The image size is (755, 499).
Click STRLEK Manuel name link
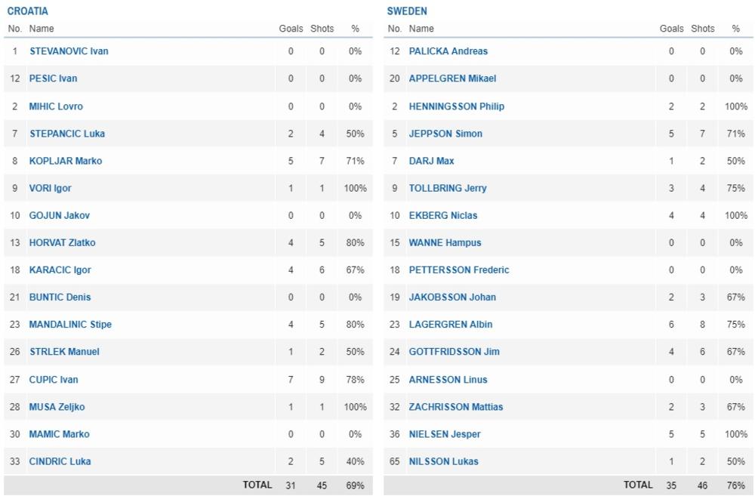tap(64, 352)
